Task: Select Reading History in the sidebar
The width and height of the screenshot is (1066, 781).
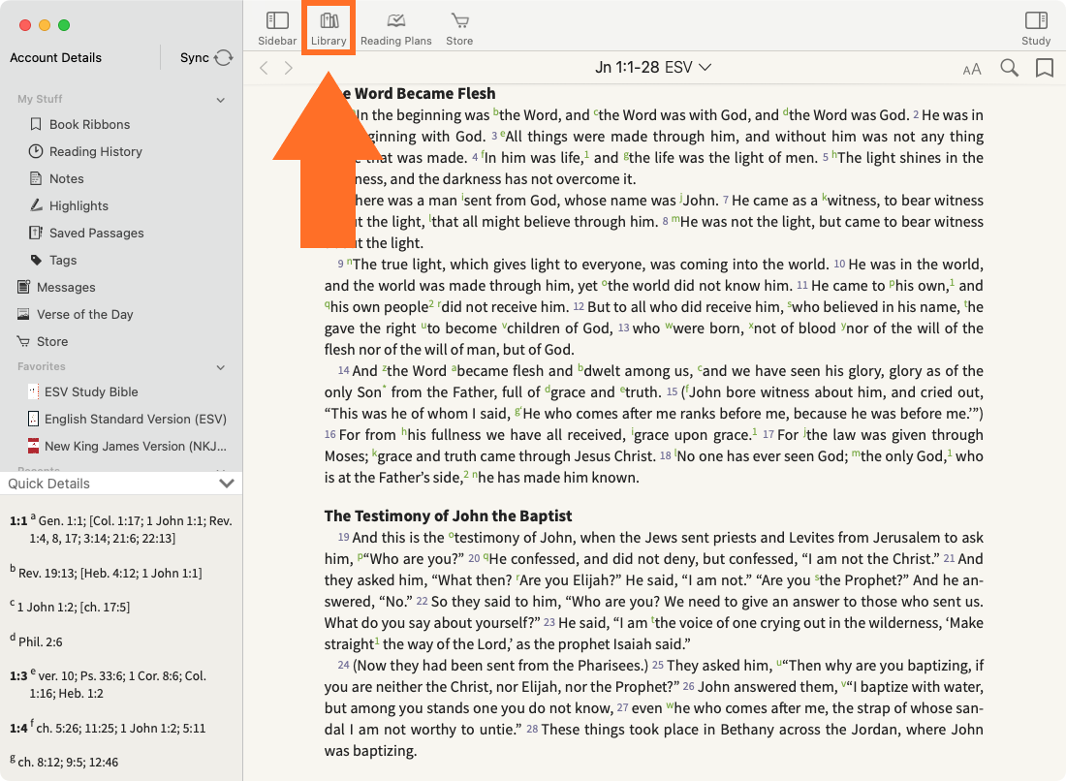Action: click(x=95, y=151)
